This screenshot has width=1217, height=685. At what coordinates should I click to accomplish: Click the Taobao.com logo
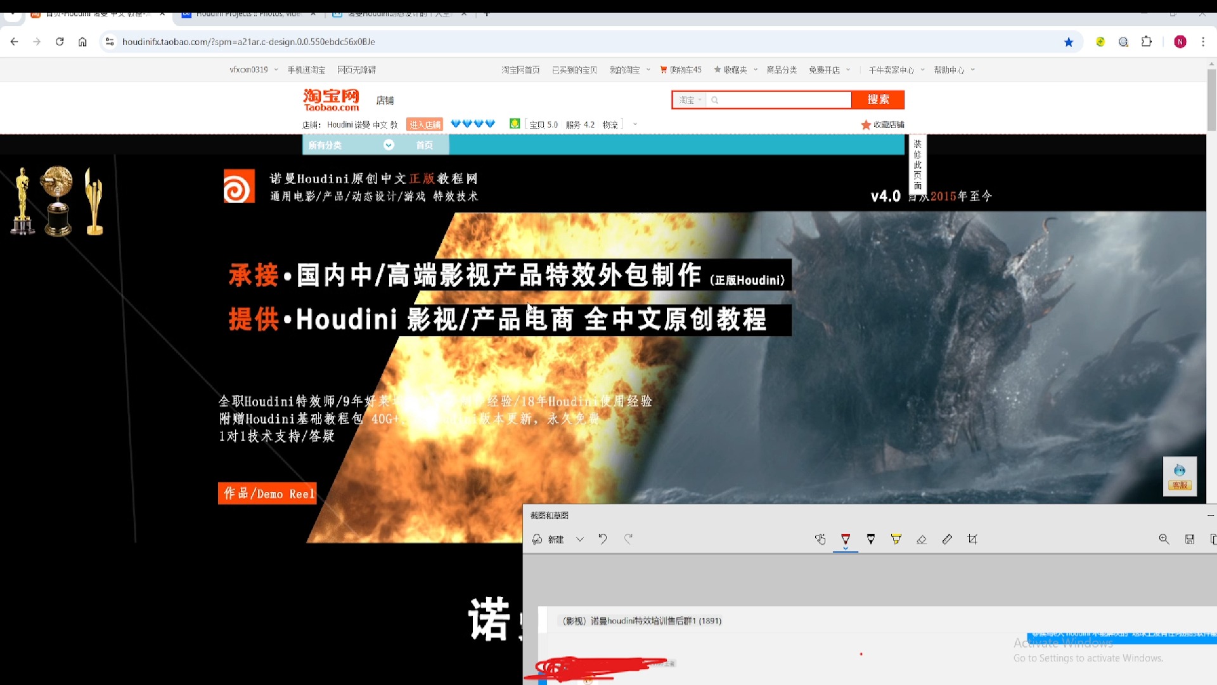coord(331,100)
